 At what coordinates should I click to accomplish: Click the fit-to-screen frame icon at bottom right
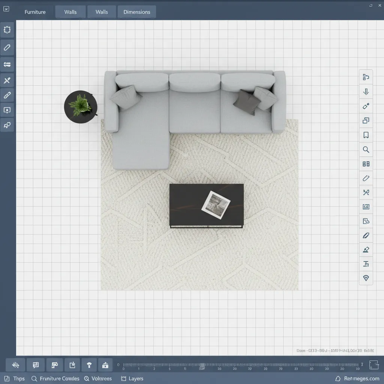tap(374, 364)
